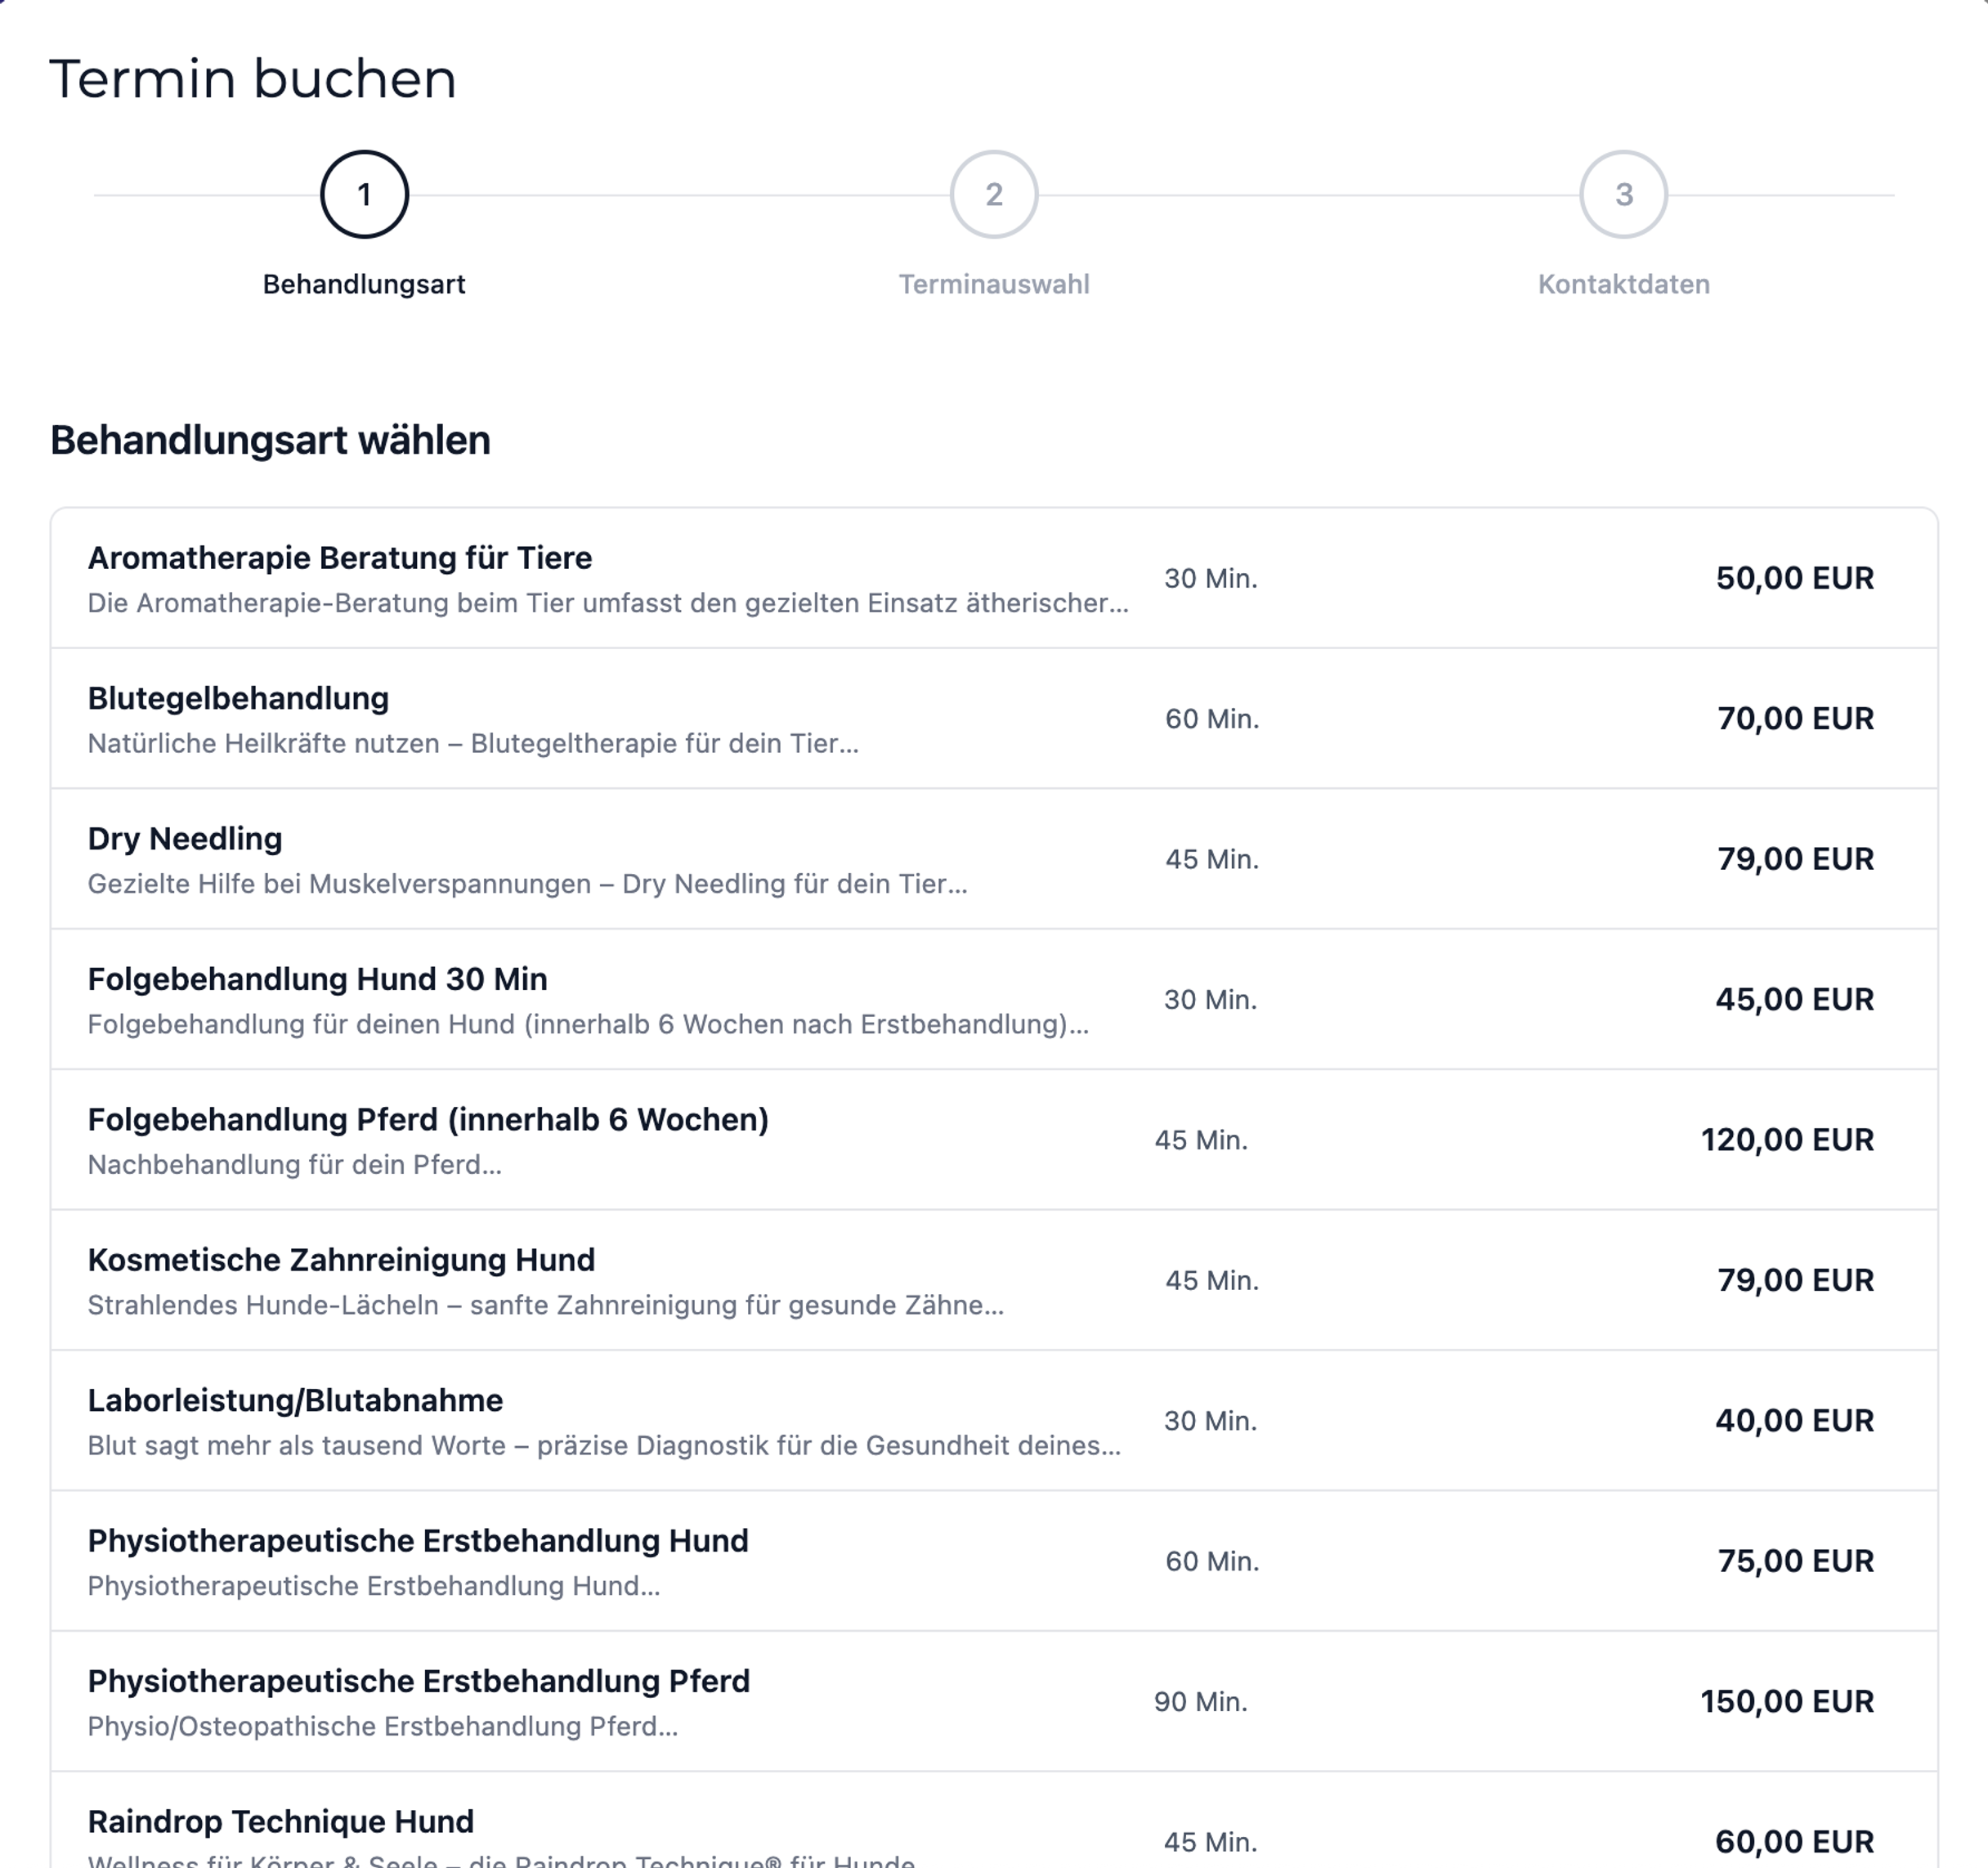Viewport: 1988px width, 1868px height.
Task: Choose Kosmetische Zahnreinigung Hund
Action: 993,1280
